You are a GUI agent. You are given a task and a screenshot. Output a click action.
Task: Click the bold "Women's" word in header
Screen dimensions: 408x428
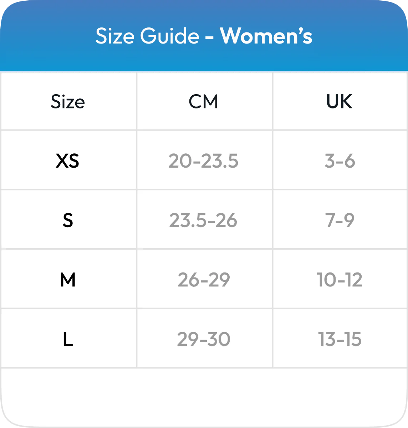pyautogui.click(x=266, y=36)
